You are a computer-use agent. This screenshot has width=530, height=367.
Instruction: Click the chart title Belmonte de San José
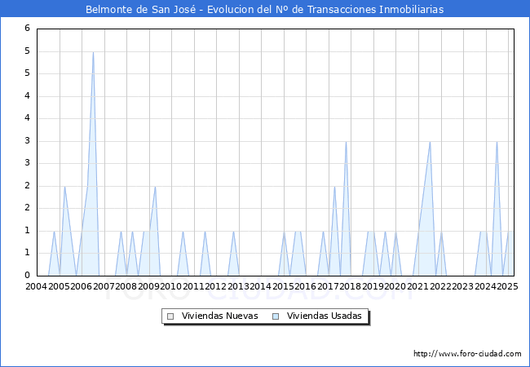[140, 10]
